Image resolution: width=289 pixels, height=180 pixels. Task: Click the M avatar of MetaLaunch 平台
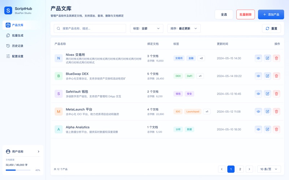click(59, 112)
